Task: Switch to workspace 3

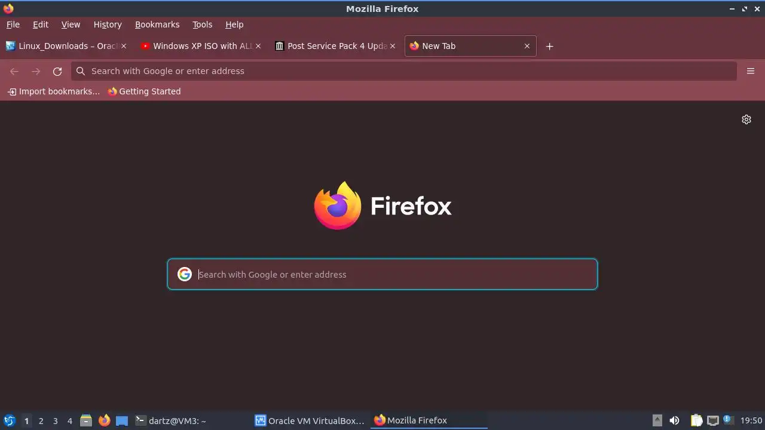Action: 55,420
